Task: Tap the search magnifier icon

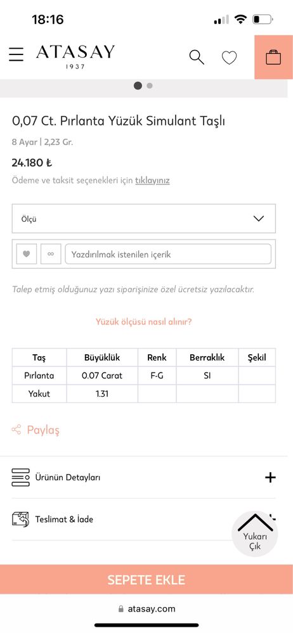Action: pos(197,57)
